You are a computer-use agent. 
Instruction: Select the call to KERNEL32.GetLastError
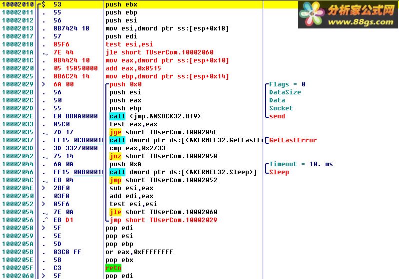click(186, 140)
